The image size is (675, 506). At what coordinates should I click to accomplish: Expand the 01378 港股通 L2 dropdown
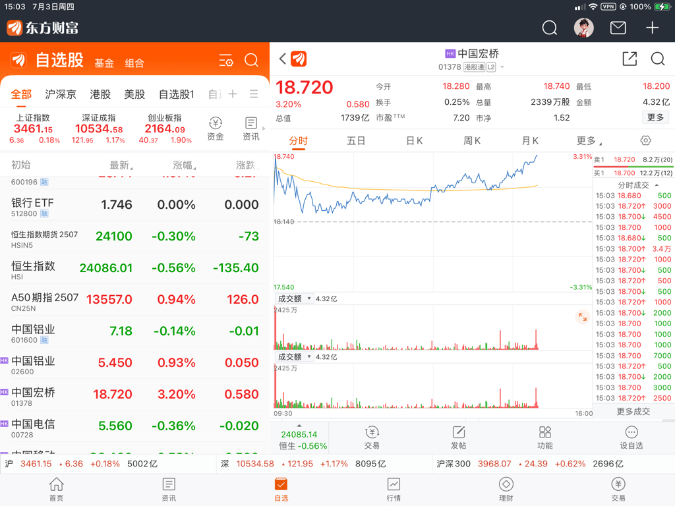[x=502, y=67]
